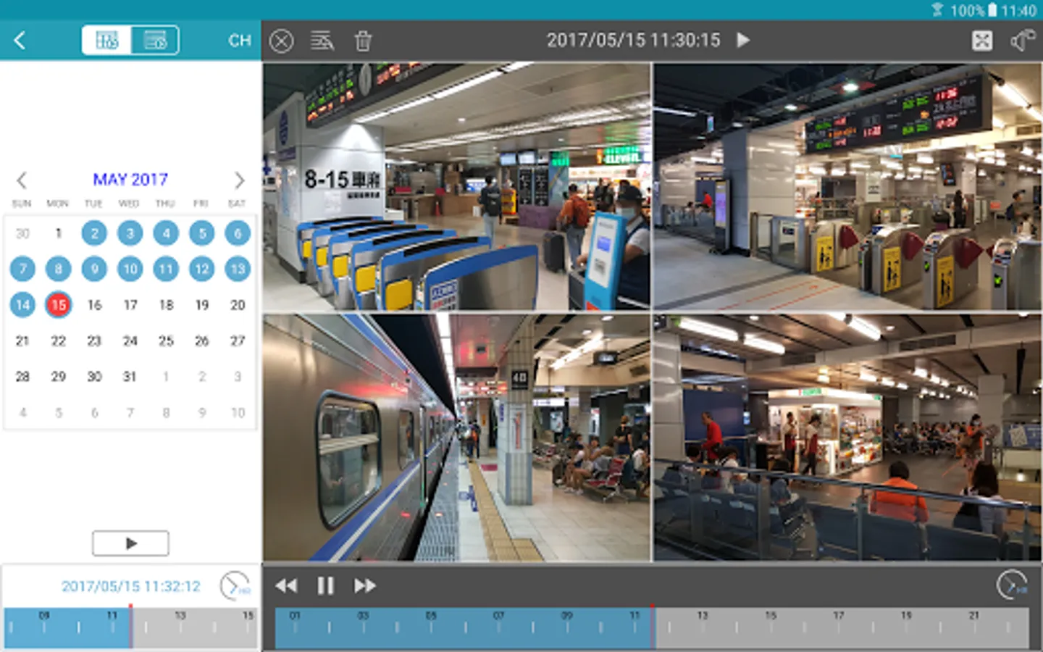This screenshot has width=1043, height=652.
Task: Click the play button under the calendar
Action: point(130,543)
